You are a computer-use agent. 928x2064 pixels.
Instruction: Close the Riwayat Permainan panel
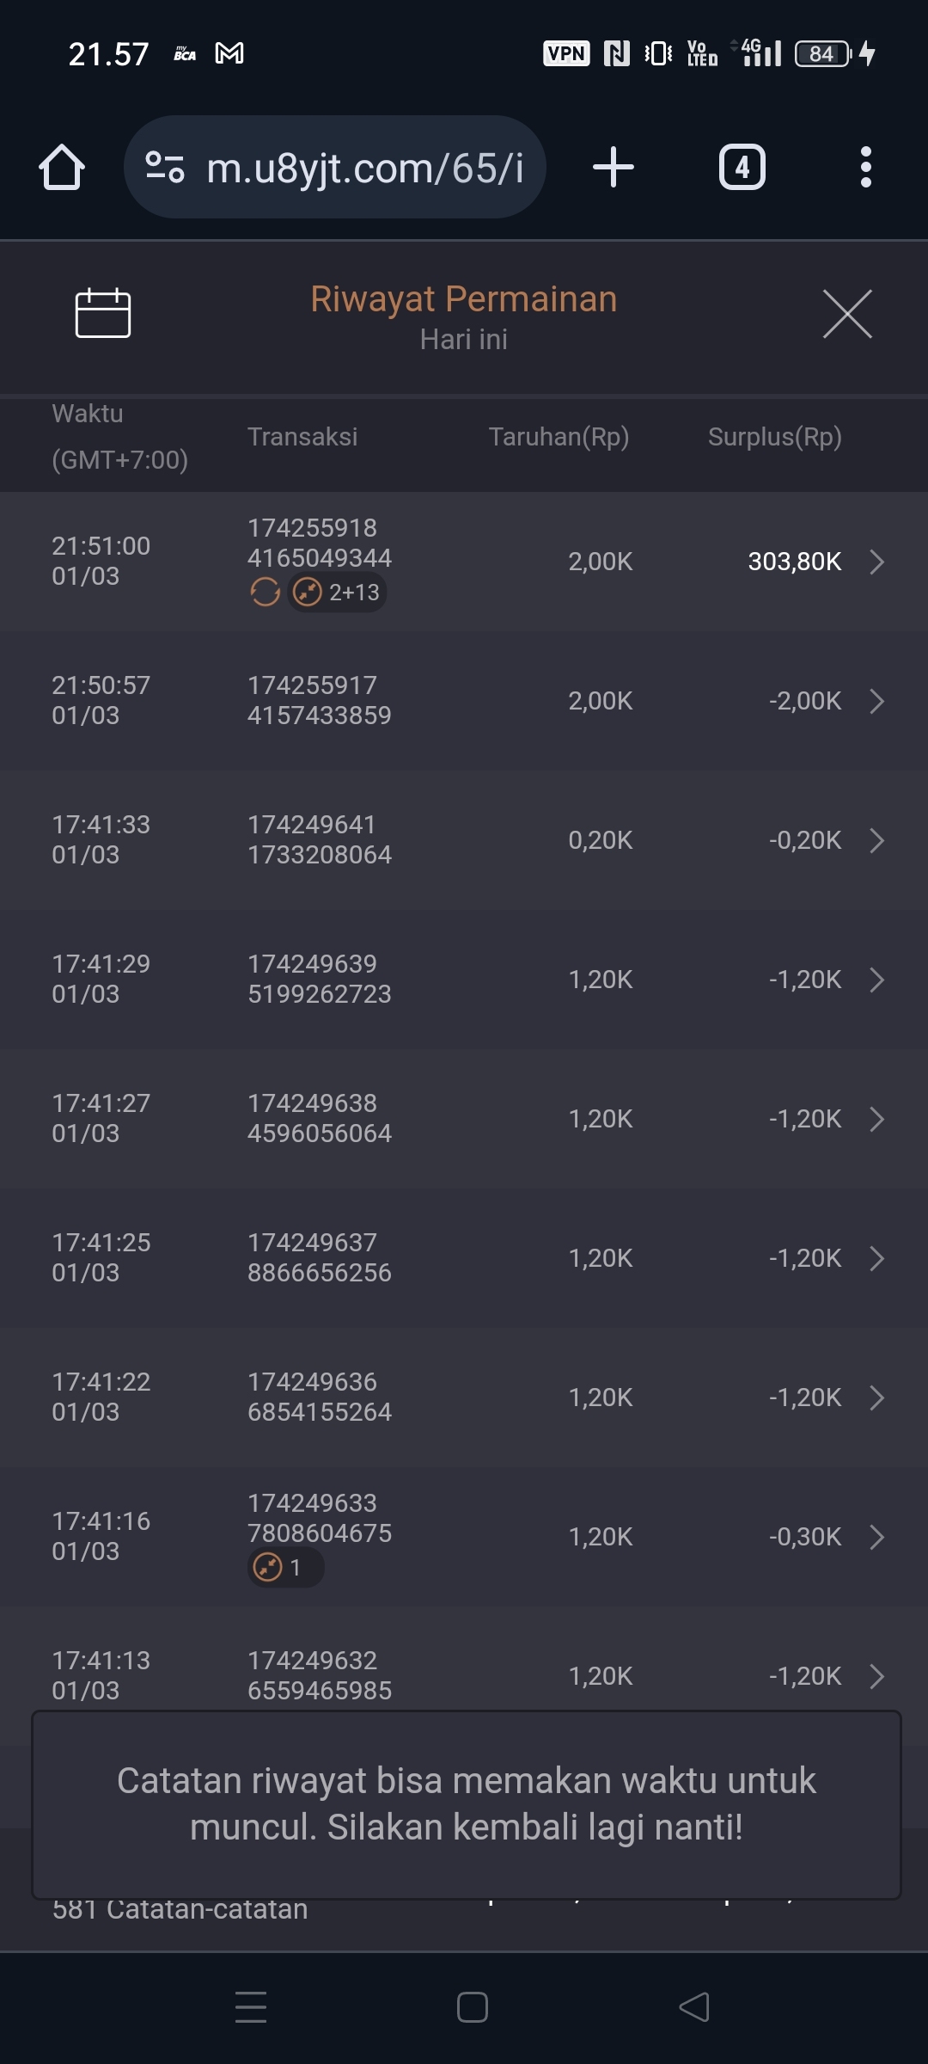point(847,314)
